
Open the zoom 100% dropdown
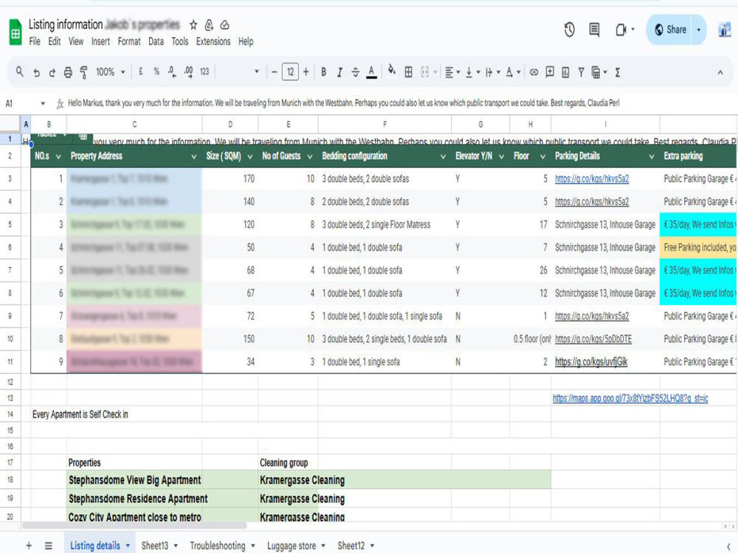111,72
